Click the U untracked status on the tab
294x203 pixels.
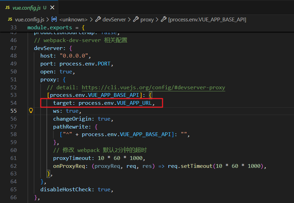point(45,8)
